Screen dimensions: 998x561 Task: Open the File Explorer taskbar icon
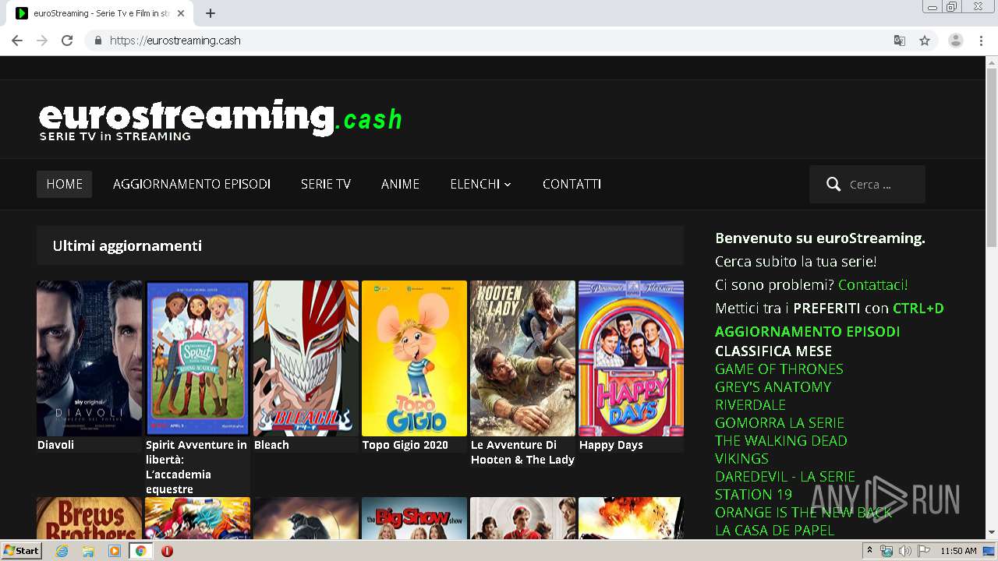(x=88, y=551)
